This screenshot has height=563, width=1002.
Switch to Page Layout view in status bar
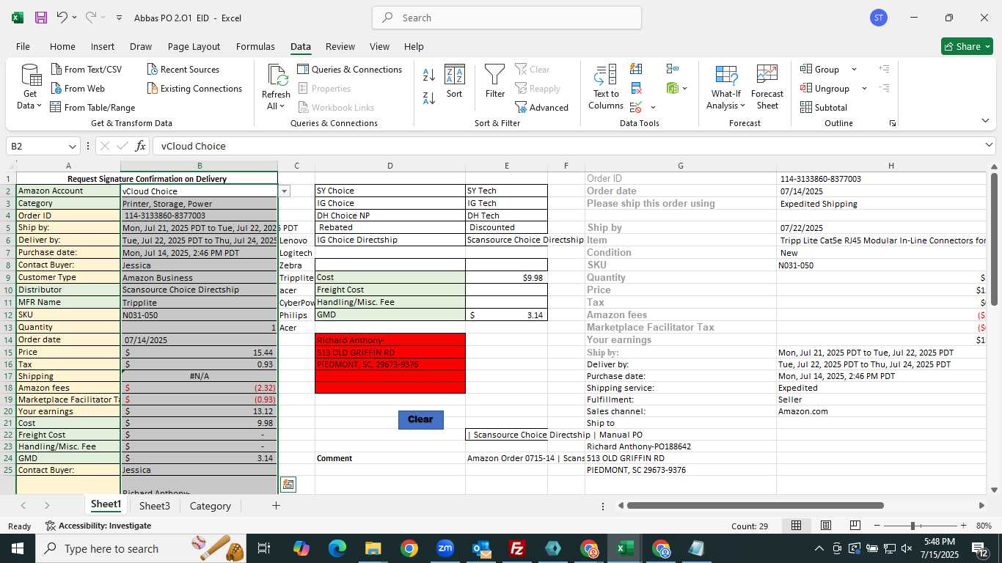(x=826, y=526)
